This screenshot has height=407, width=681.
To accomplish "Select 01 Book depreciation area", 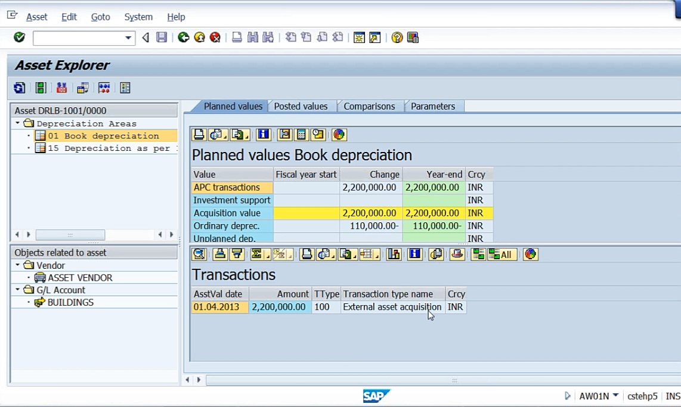I will pos(103,136).
